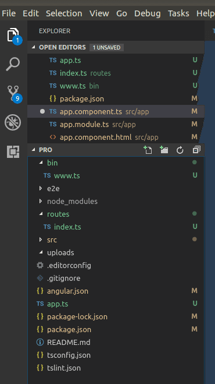Viewport: 215px width, 384px height.
Task: Click the 1 UNSAVED badge
Action: (106, 47)
